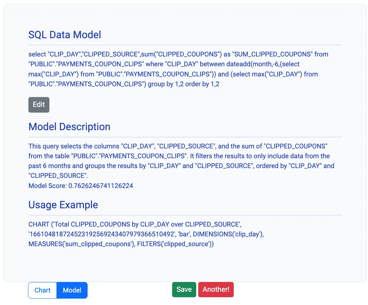Click the Model Score value
This screenshot has height=305, width=368.
pyautogui.click(x=101, y=186)
